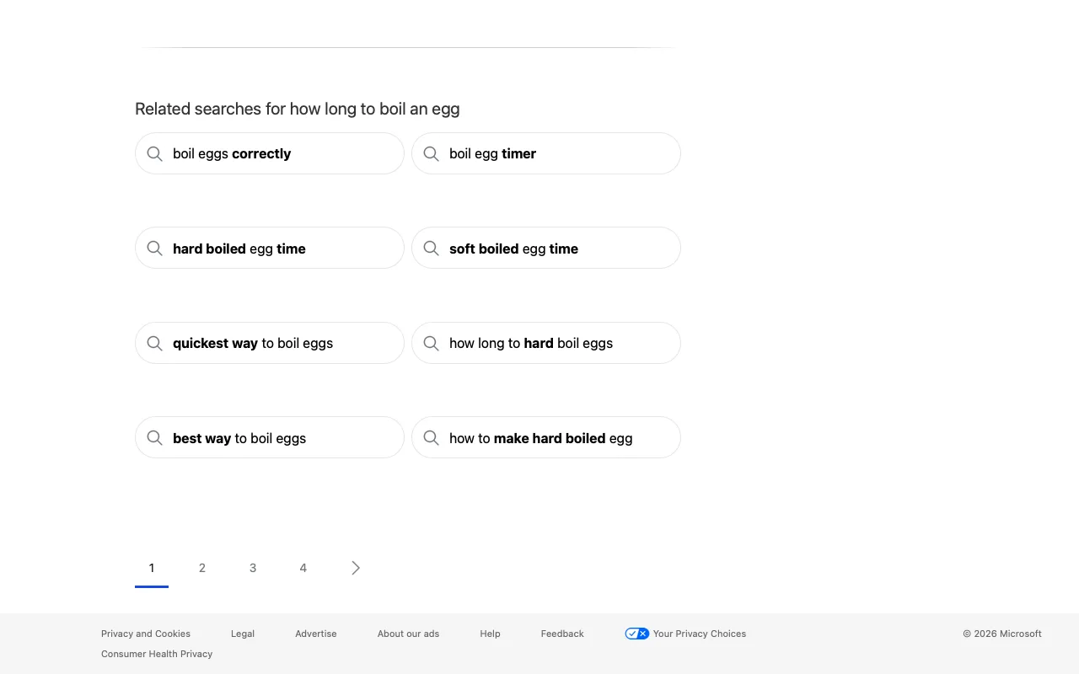
Task: Open Your Privacy Choices link text
Action: point(700,634)
